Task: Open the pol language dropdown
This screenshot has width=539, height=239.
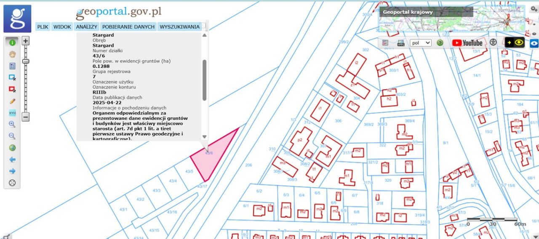Action: pyautogui.click(x=421, y=43)
